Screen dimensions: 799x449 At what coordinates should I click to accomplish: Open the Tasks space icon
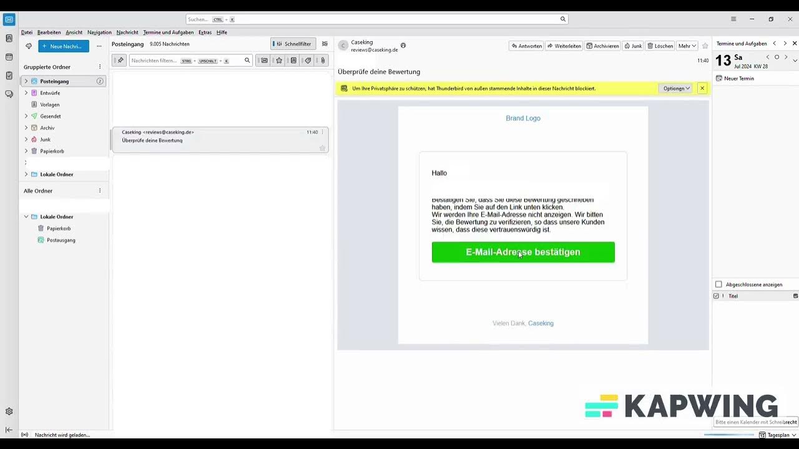[x=9, y=75]
